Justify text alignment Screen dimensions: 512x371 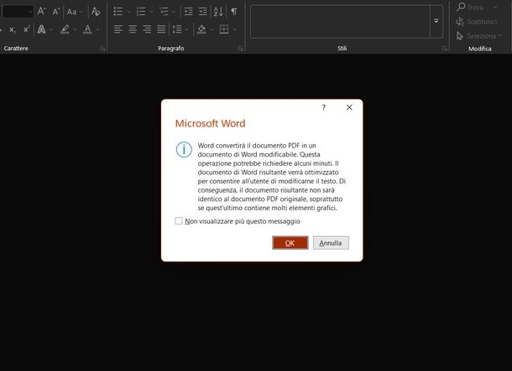[x=161, y=29]
